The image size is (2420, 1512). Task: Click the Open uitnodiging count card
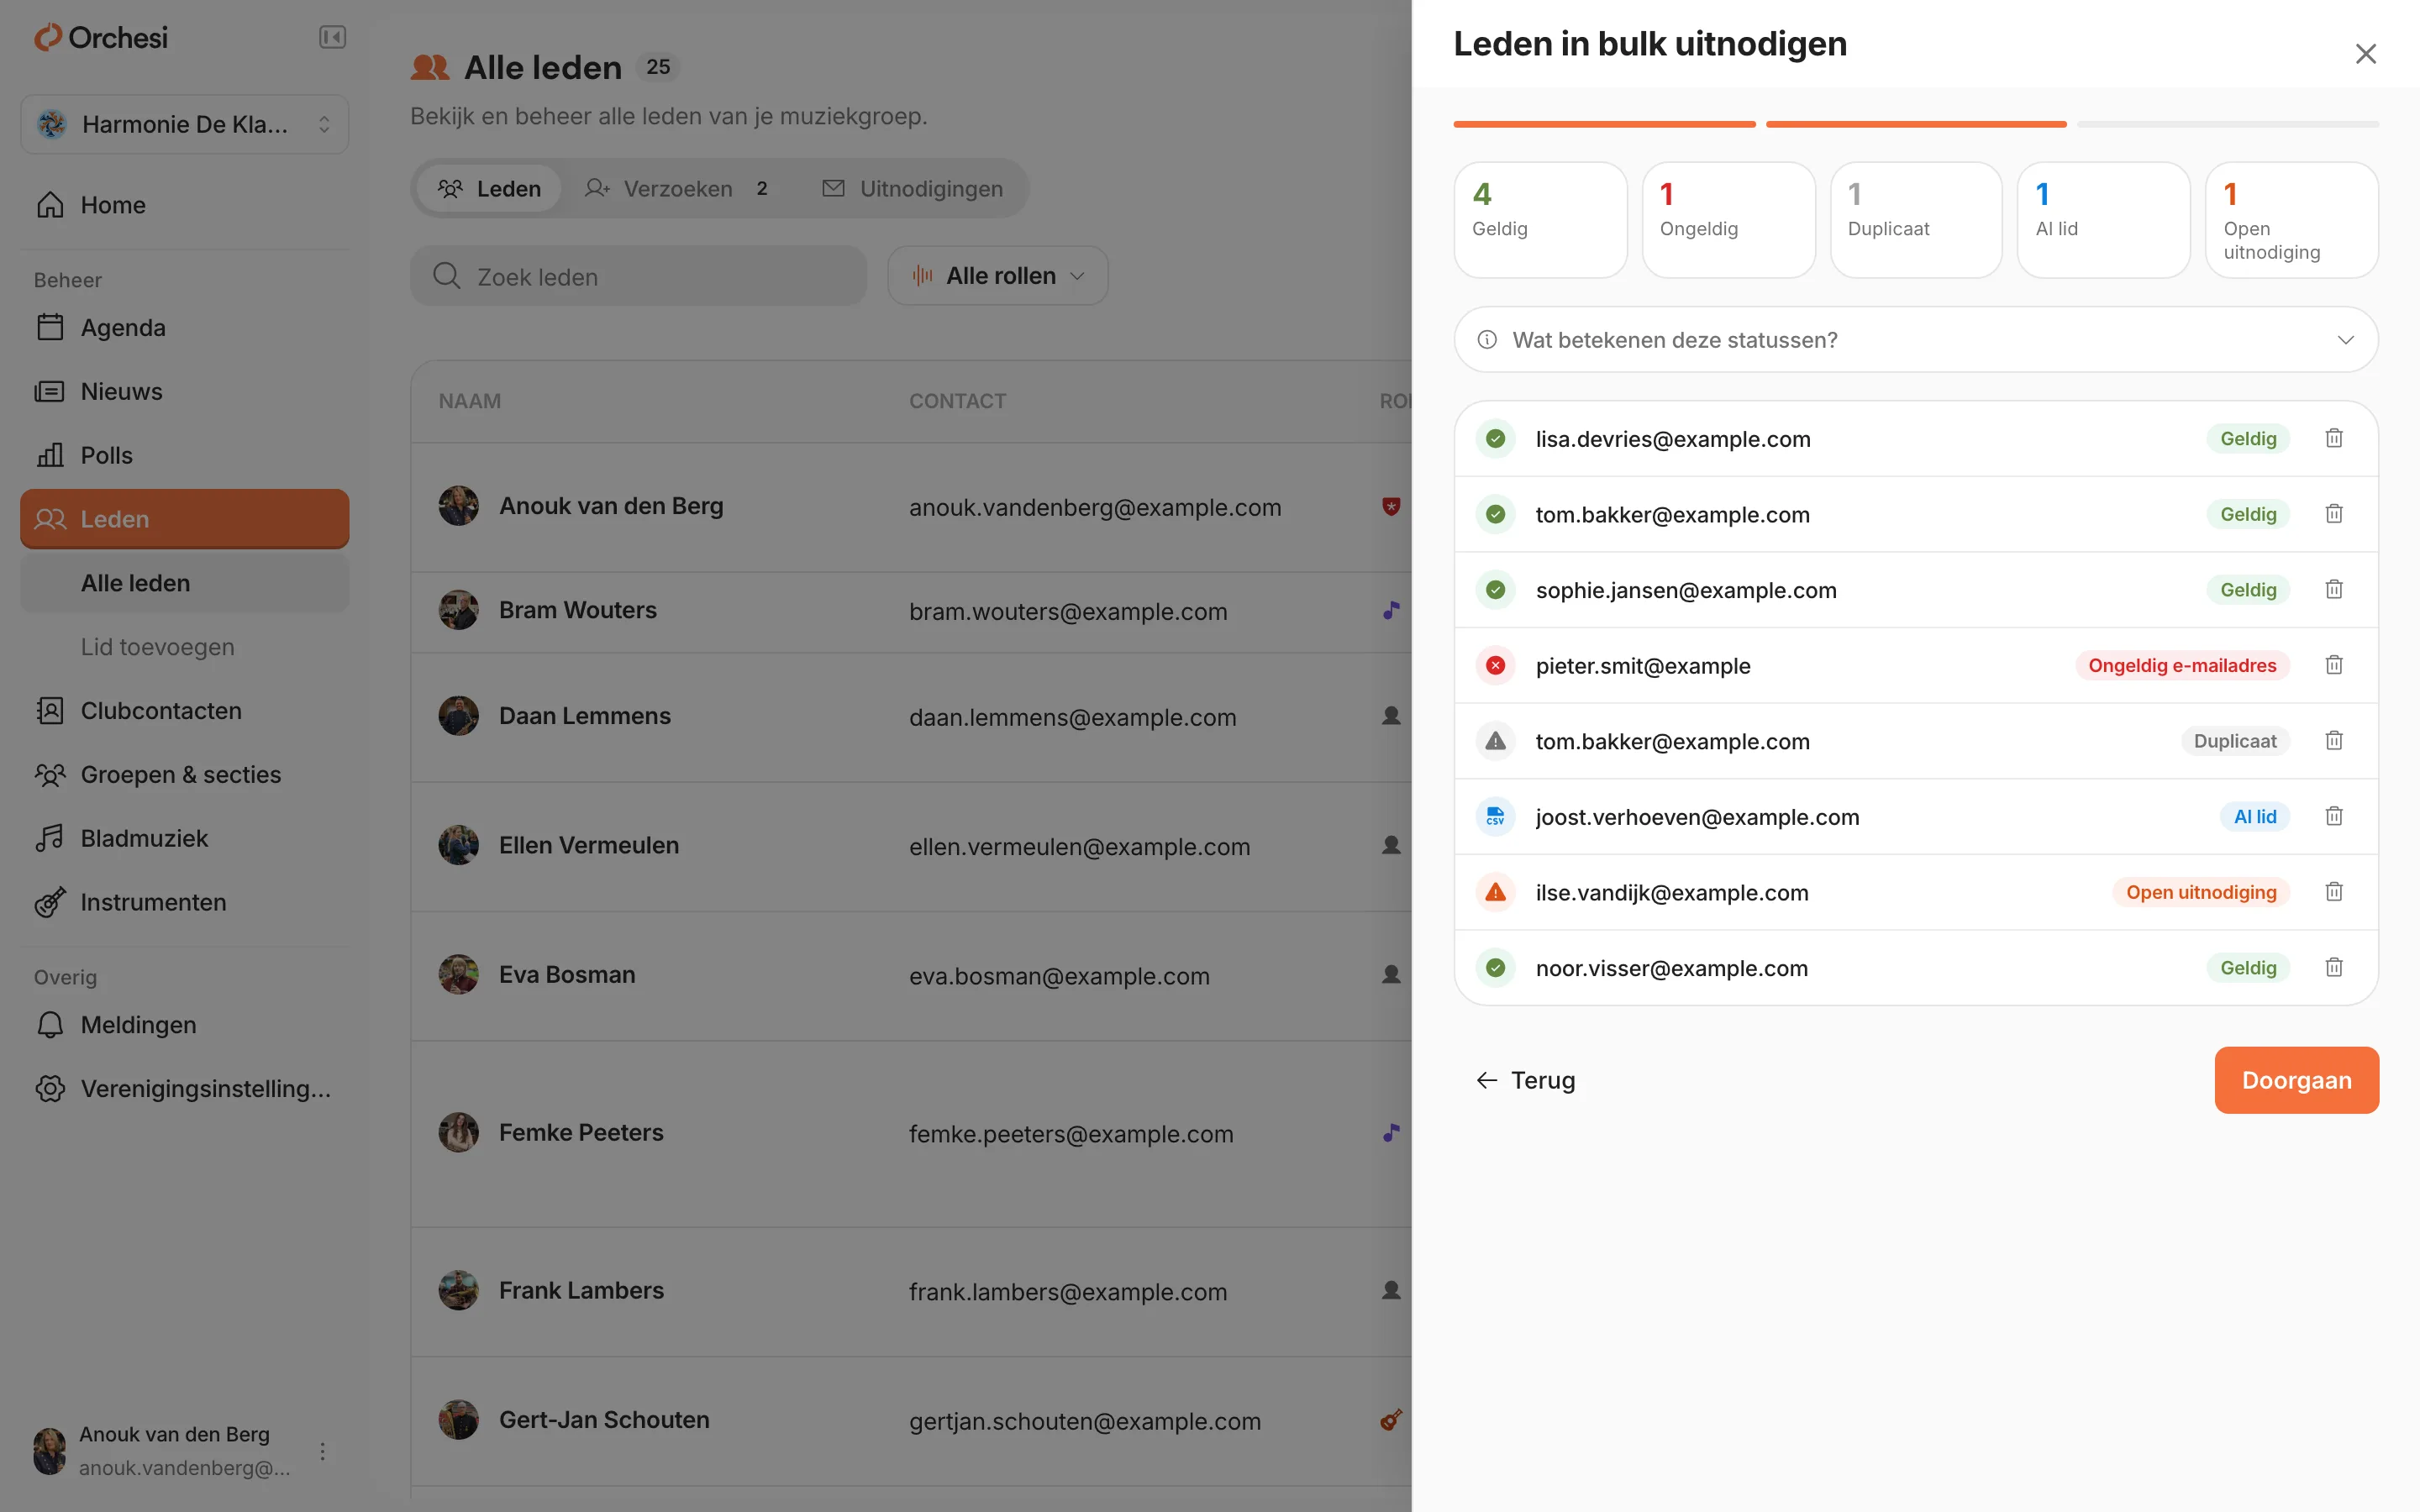point(2291,220)
